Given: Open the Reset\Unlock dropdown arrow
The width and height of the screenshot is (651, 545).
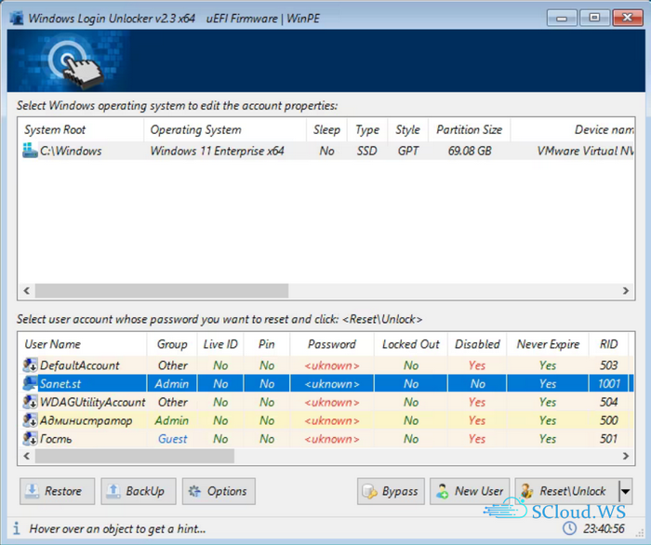Looking at the screenshot, I should [x=625, y=491].
